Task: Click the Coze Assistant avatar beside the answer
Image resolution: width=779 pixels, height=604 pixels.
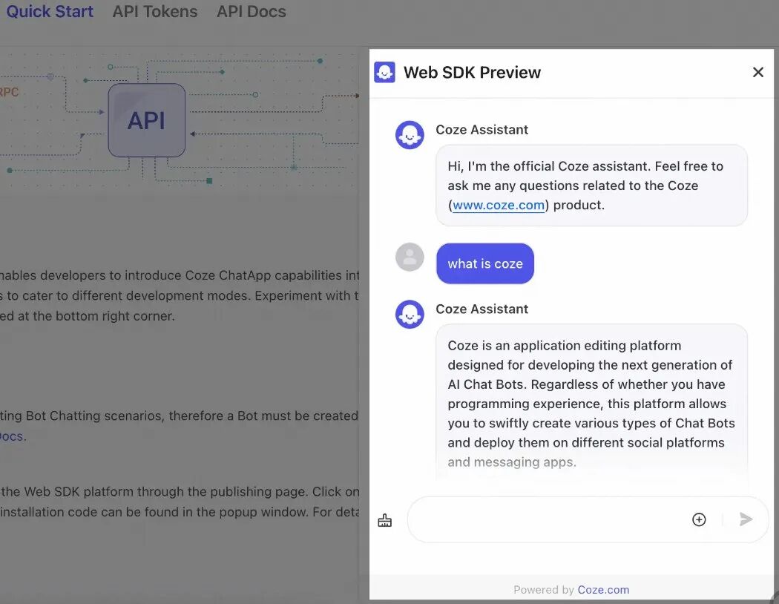Action: (x=410, y=314)
